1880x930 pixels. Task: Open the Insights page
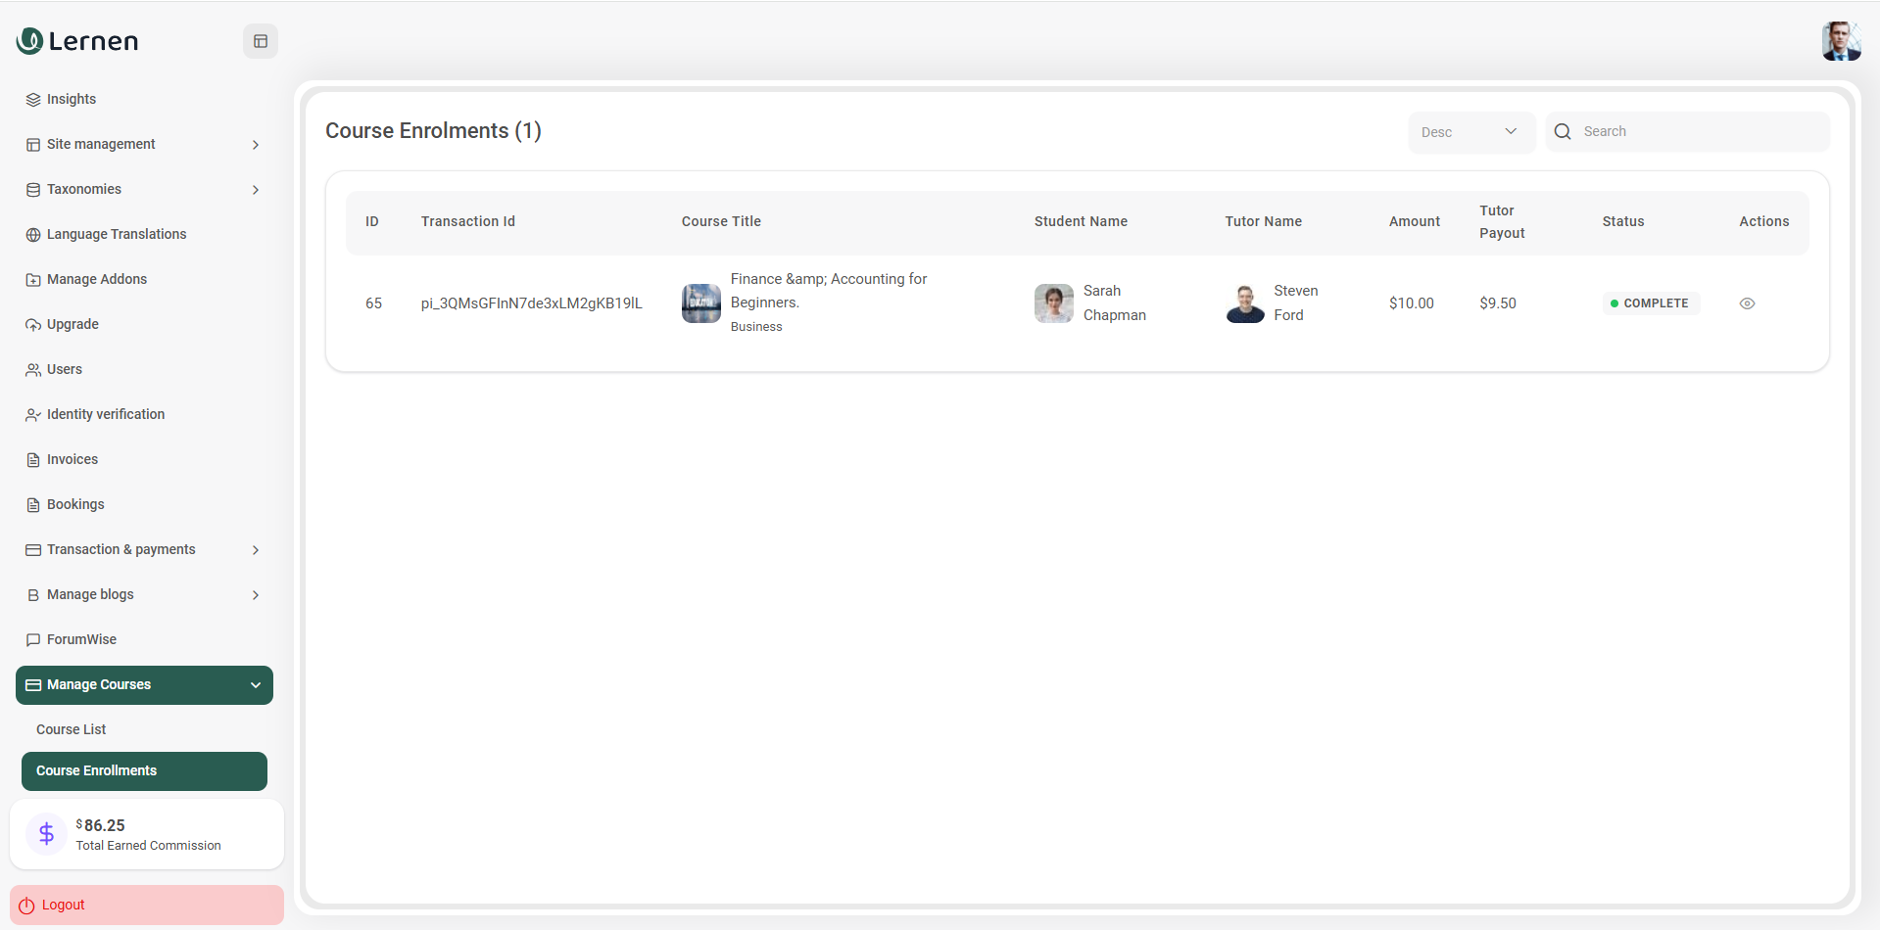click(x=72, y=100)
